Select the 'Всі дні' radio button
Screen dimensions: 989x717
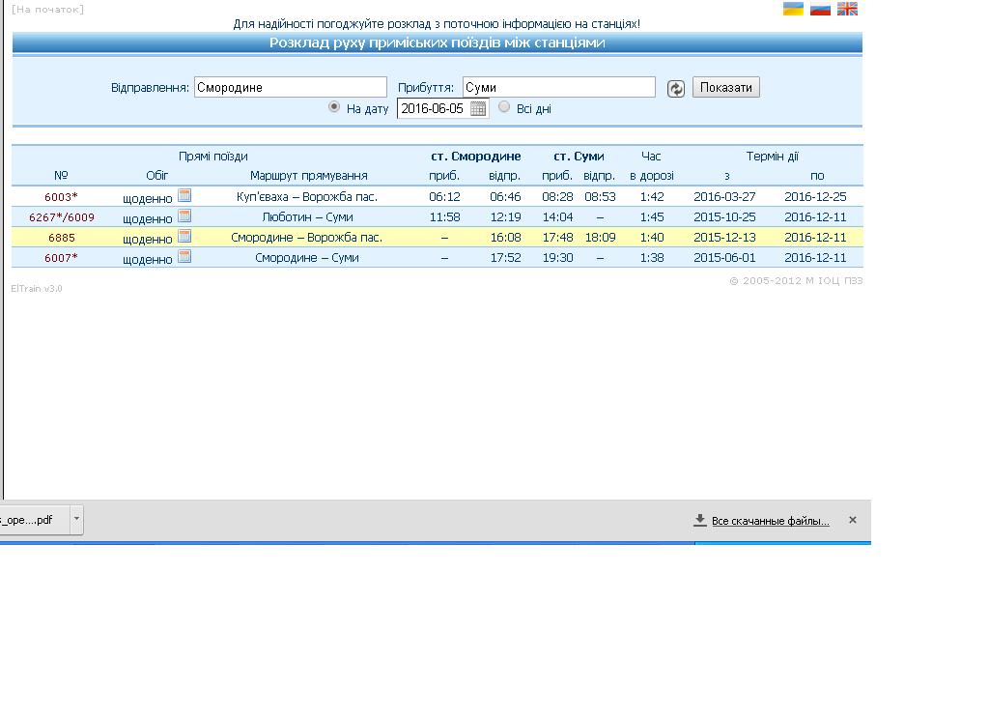[504, 107]
